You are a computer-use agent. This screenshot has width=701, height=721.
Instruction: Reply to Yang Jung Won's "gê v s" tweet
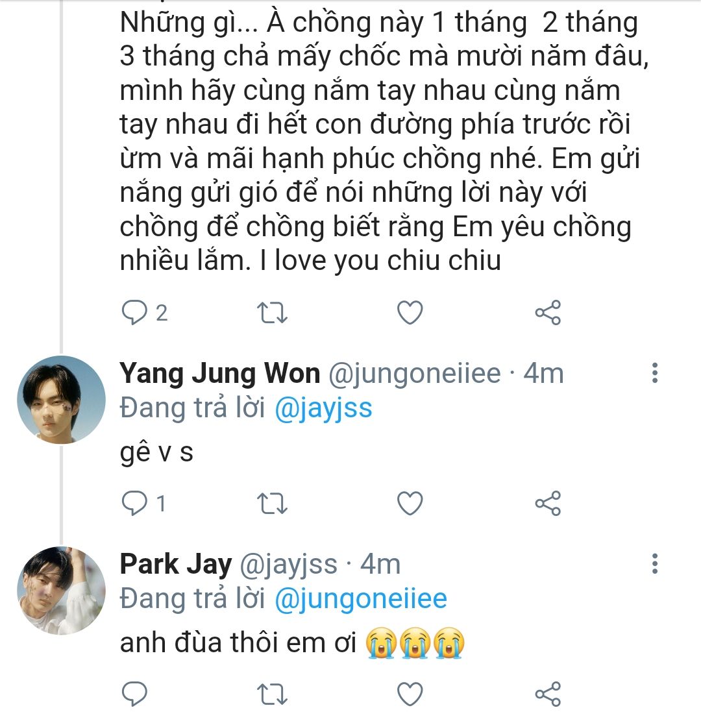[x=135, y=504]
